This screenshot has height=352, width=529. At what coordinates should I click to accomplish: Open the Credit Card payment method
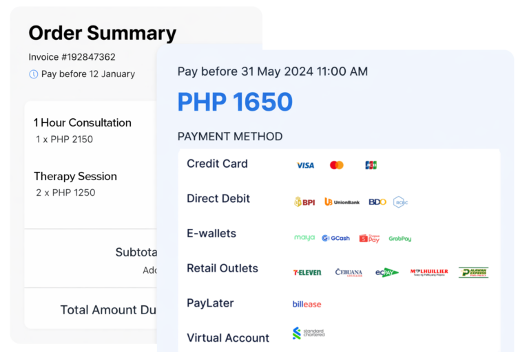click(x=217, y=164)
